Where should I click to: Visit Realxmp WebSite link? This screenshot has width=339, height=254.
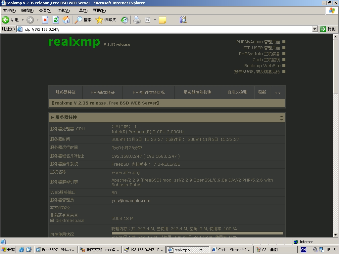point(262,66)
